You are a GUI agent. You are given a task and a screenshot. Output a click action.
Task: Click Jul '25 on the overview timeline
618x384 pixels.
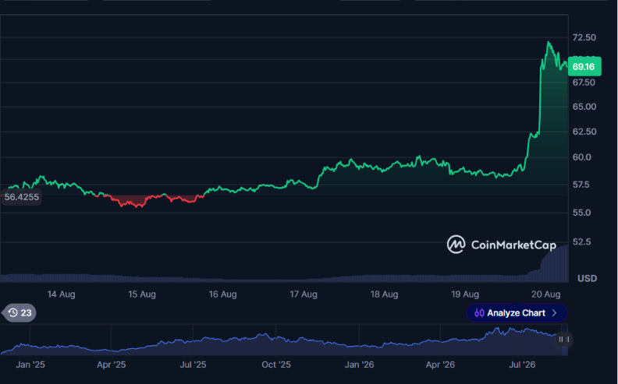tap(194, 365)
